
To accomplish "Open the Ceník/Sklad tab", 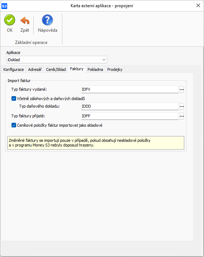I will 56,69.
